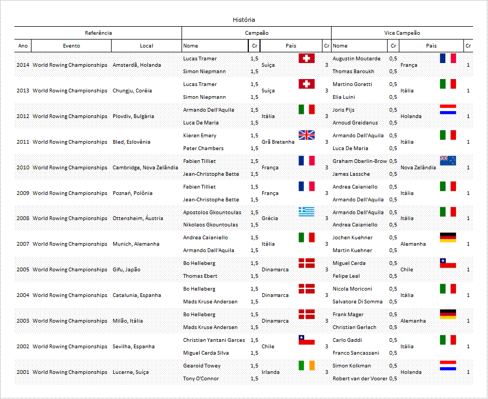488x399 pixels.
Task: Select the Italy flag for 2012 champion
Action: (x=306, y=109)
